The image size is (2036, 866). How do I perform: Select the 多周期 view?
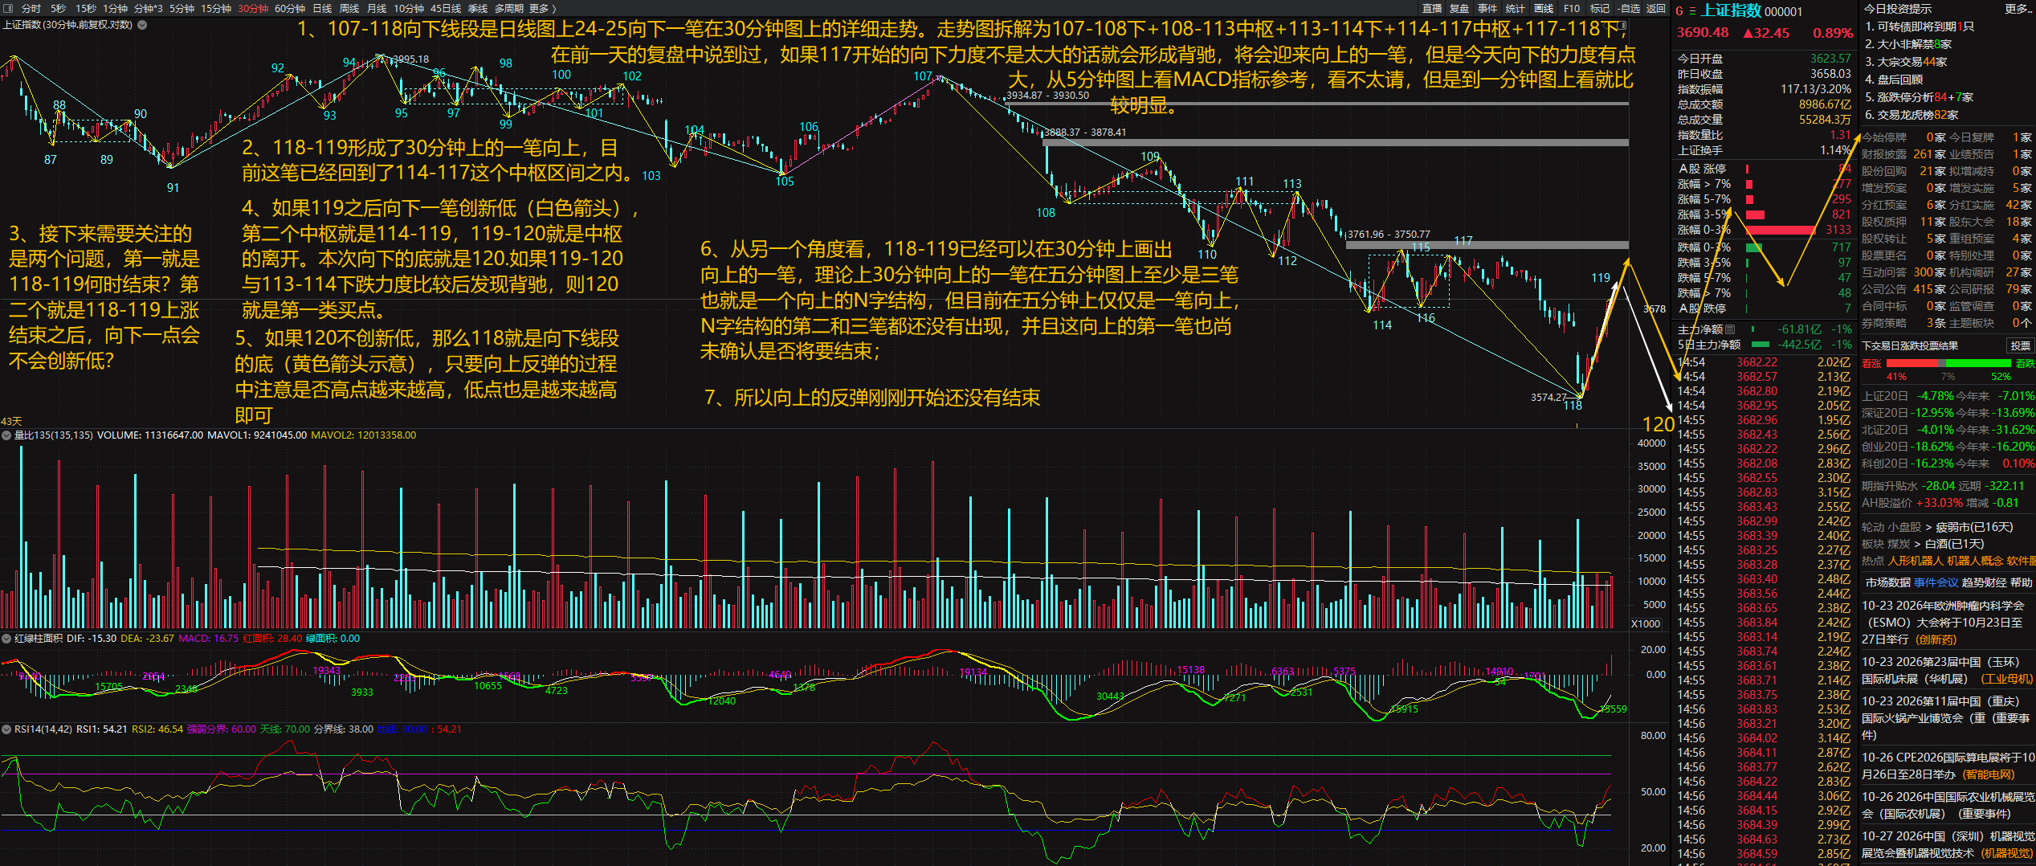508,8
